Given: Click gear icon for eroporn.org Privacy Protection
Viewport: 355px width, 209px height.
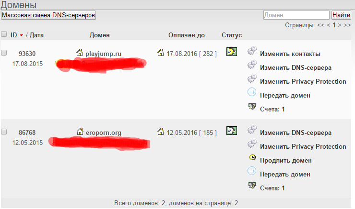Looking at the screenshot, I should point(252,143).
